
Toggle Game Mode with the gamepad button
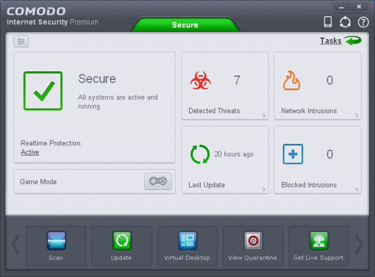(158, 181)
